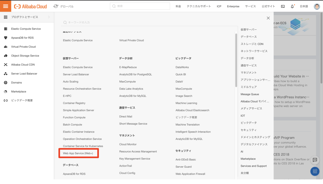Click Object Storage Service sidebar icon
323x184 pixels.
[6, 56]
